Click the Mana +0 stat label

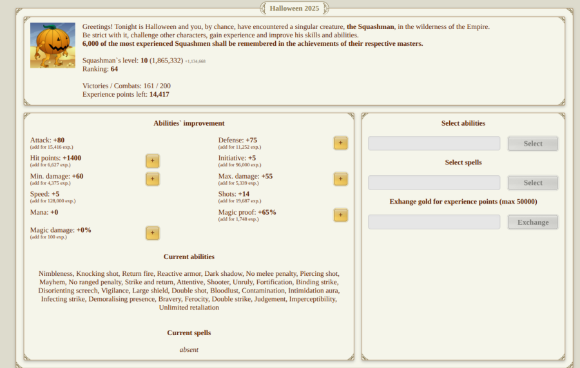point(44,212)
